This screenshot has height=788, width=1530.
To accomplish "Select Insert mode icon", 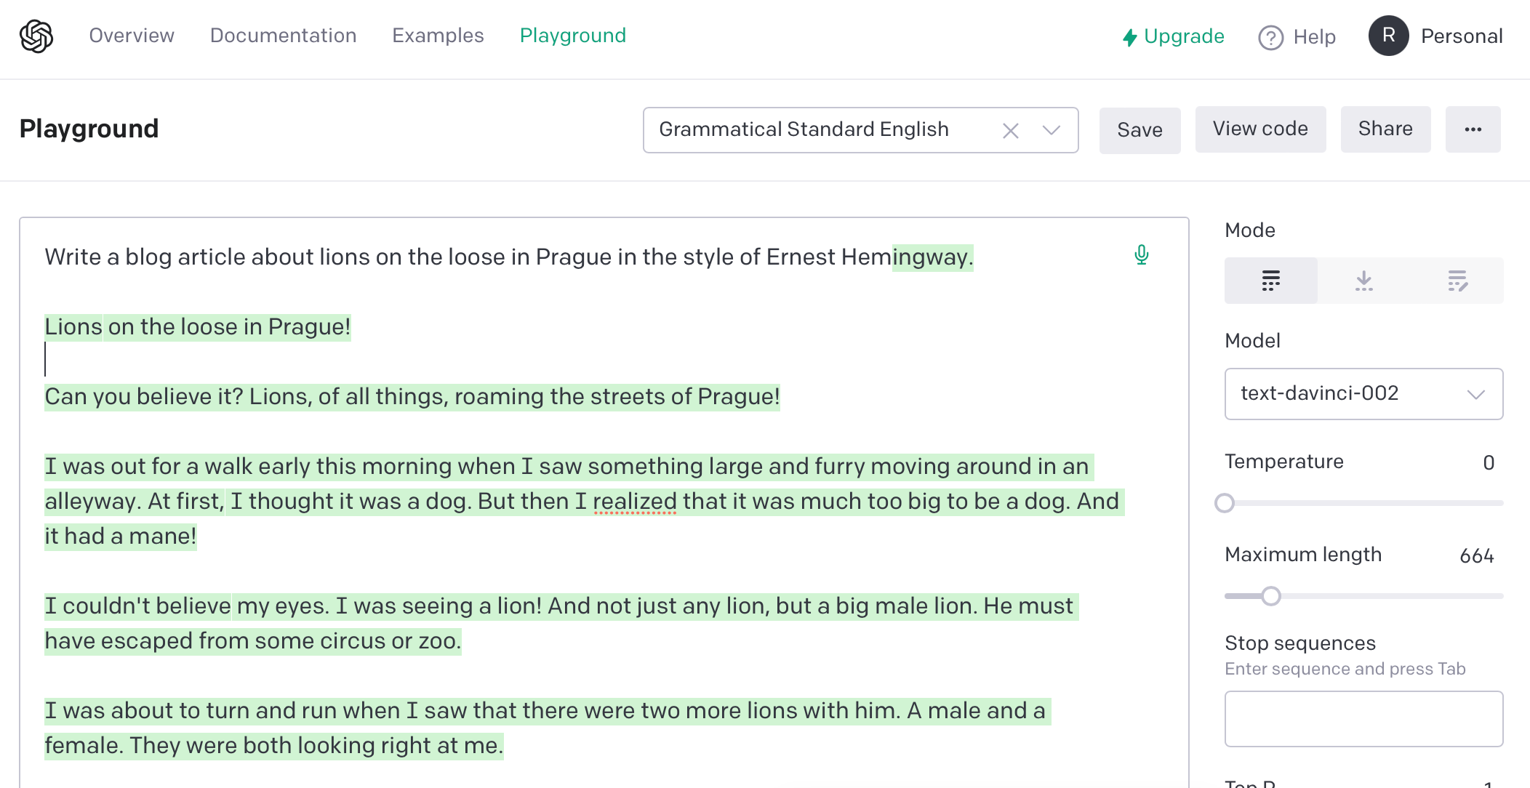I will pos(1363,281).
